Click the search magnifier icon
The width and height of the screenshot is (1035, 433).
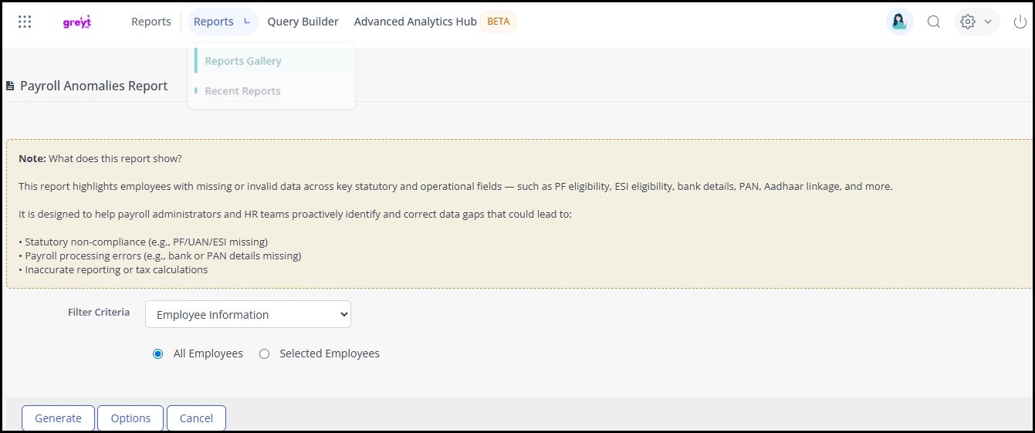[934, 22]
